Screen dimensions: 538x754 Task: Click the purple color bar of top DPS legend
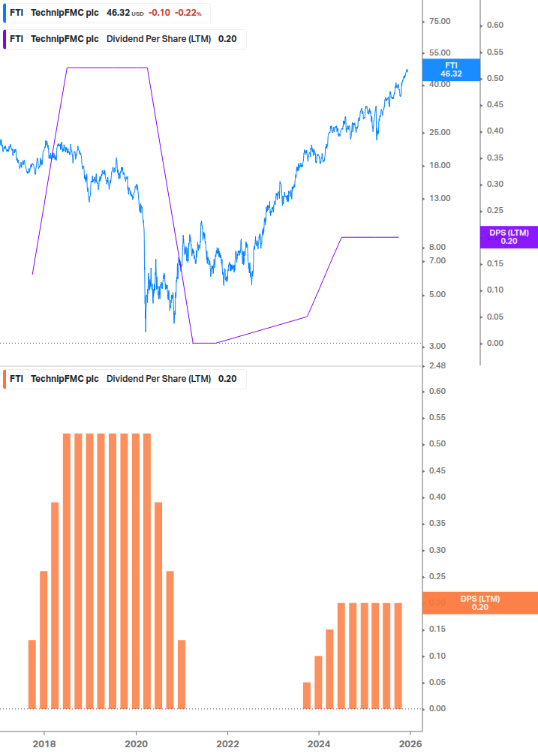[x=5, y=40]
